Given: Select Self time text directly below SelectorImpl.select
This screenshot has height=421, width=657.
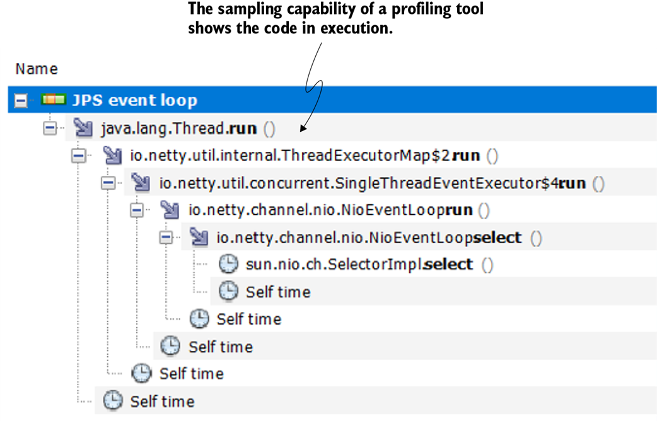Looking at the screenshot, I should pos(277,292).
